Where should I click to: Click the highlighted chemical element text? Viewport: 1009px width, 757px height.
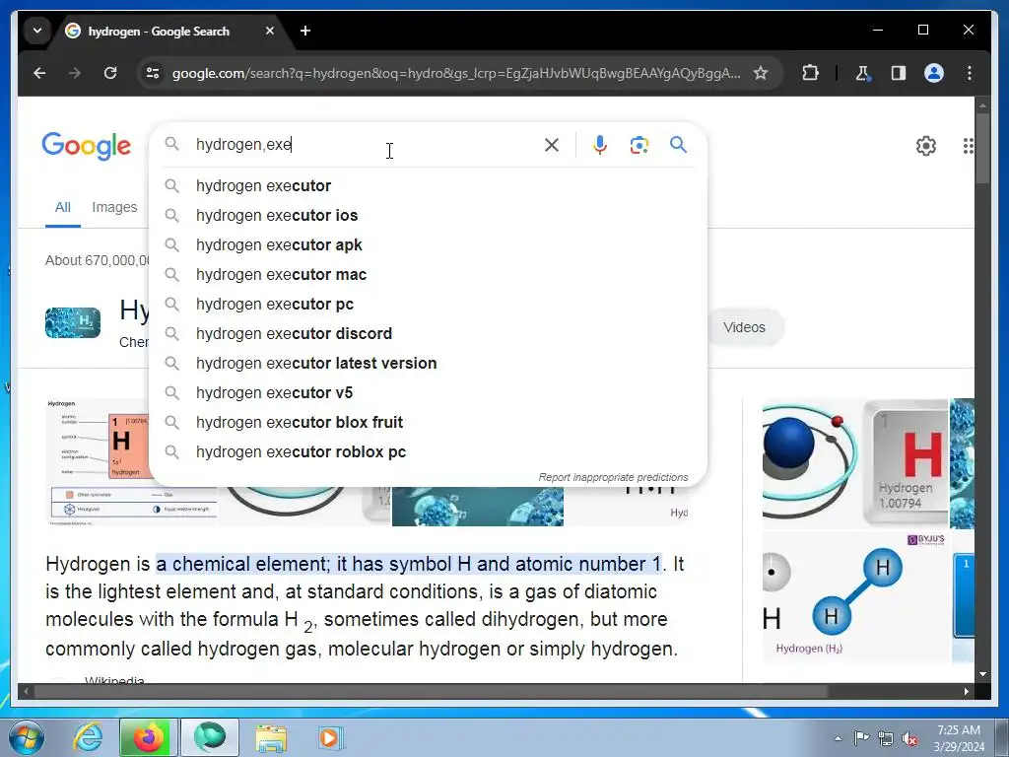click(x=409, y=564)
